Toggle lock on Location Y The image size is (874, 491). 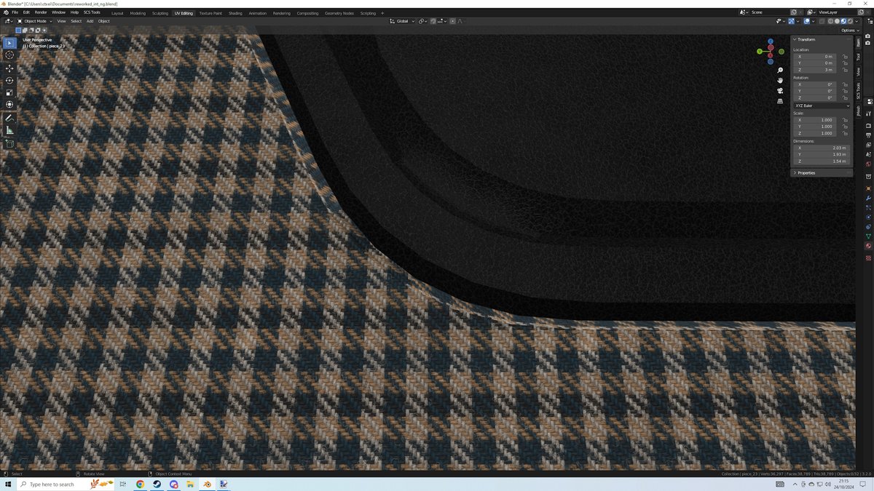click(x=845, y=63)
